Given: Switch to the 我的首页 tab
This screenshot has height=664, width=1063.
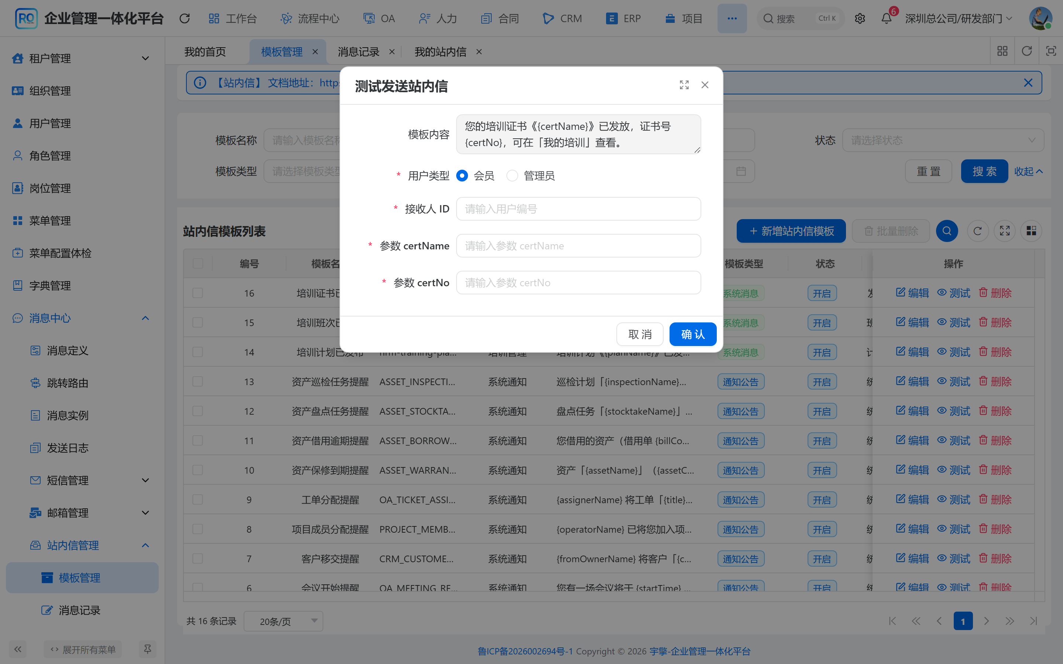Looking at the screenshot, I should click(205, 52).
